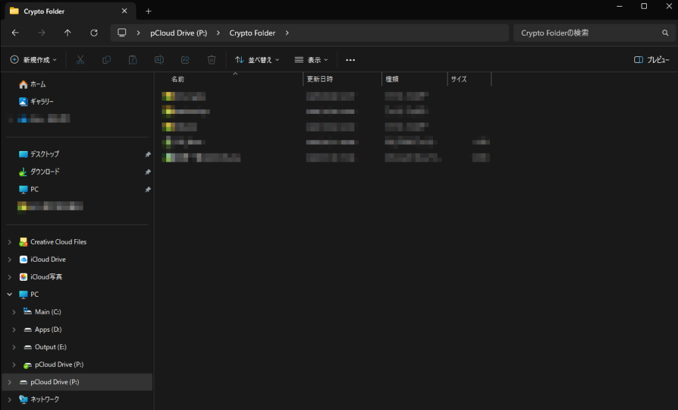
Task: Open the more options ellipsis menu
Action: [350, 60]
